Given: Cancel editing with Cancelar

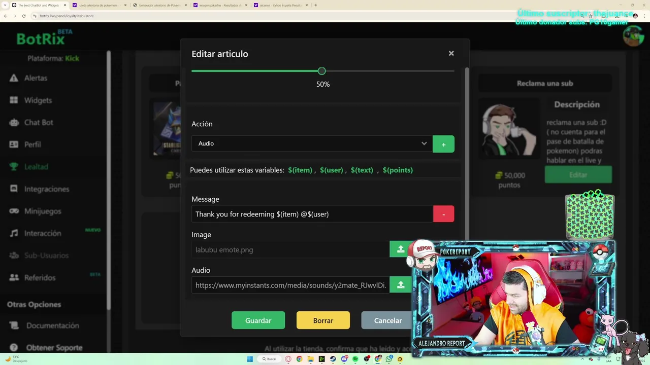Looking at the screenshot, I should [x=388, y=320].
